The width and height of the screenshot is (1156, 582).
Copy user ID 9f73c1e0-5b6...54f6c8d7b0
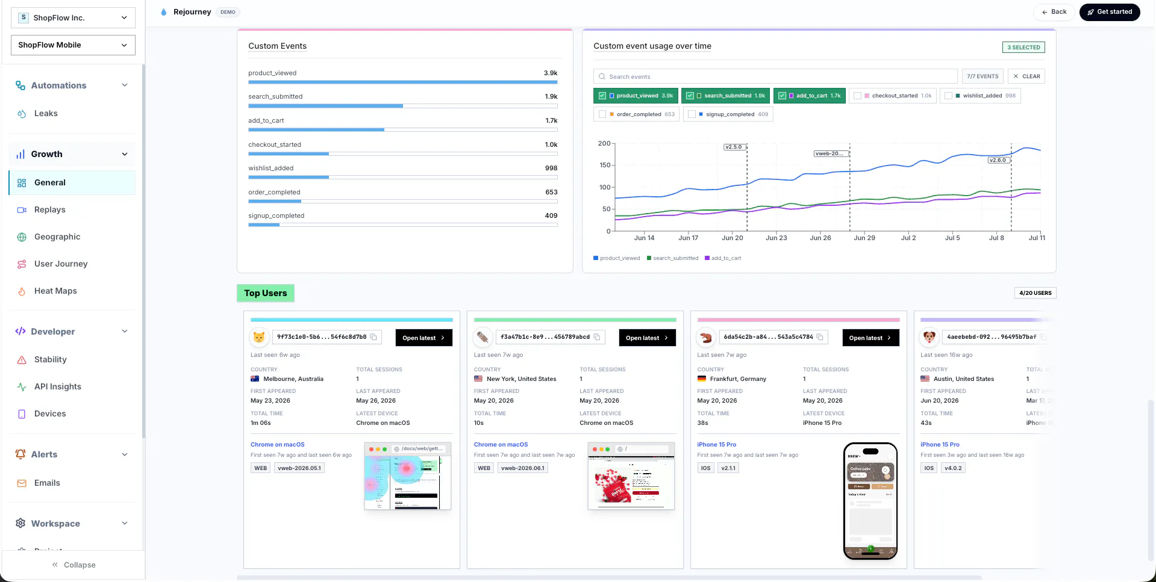[373, 337]
